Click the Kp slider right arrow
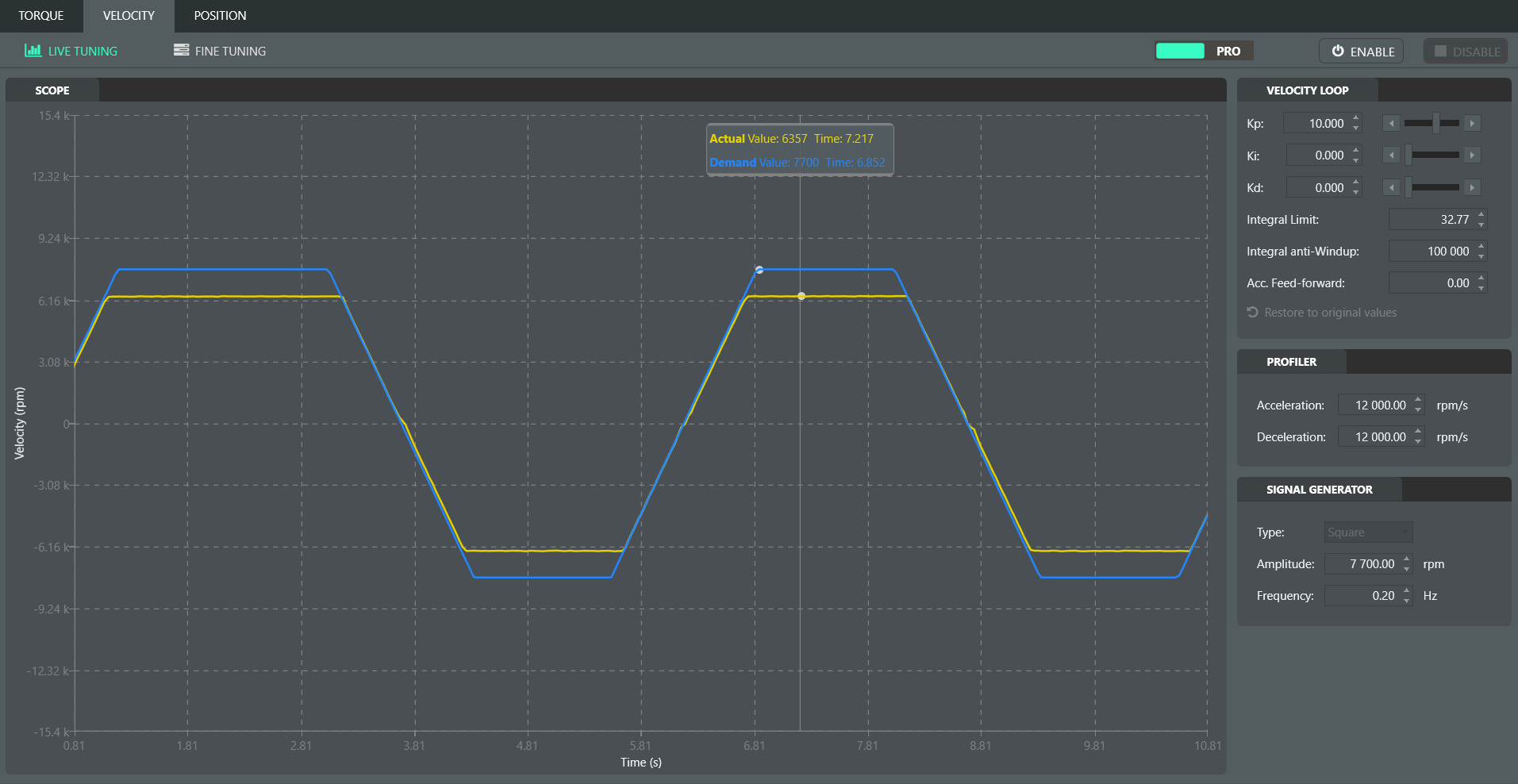1518x784 pixels. point(1473,123)
